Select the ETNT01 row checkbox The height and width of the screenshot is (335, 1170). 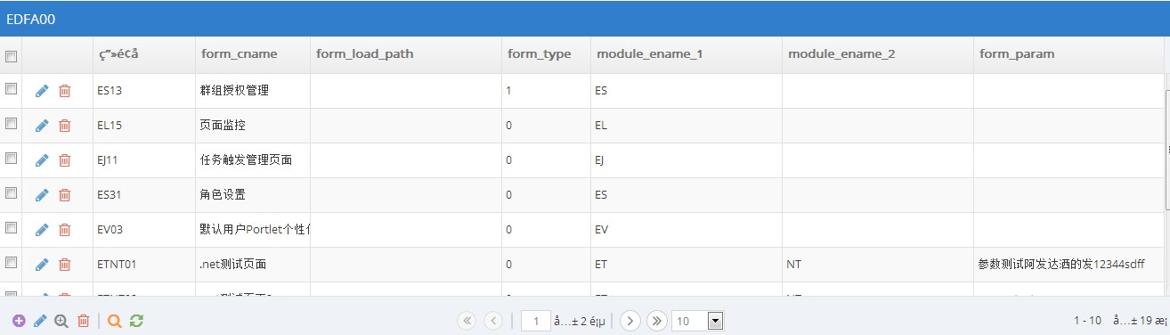(12, 263)
